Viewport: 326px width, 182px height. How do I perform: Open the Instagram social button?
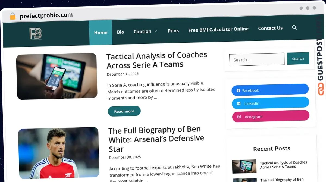pos(271,116)
